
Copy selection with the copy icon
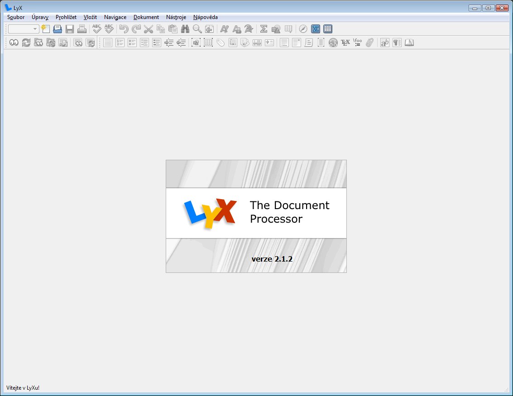[x=160, y=29]
